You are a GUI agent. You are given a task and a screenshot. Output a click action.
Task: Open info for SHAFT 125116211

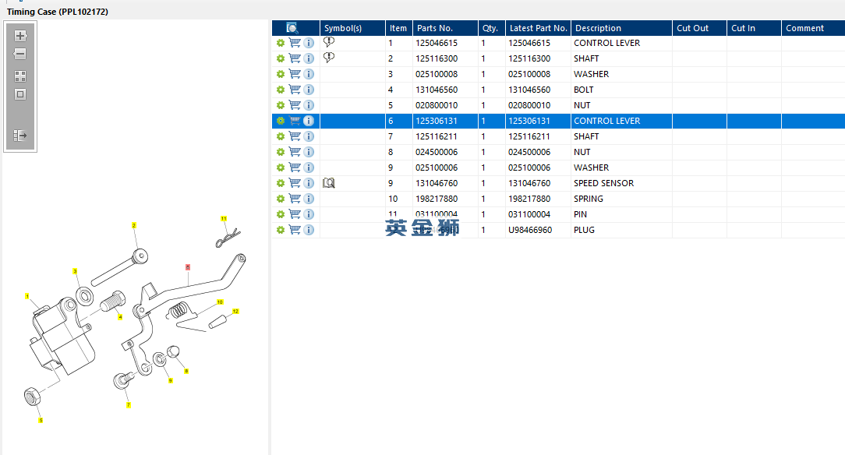click(309, 136)
